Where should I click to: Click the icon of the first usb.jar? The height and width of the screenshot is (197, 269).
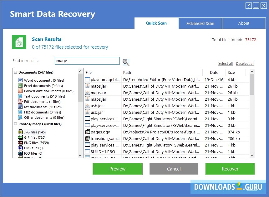[x=88, y=105]
